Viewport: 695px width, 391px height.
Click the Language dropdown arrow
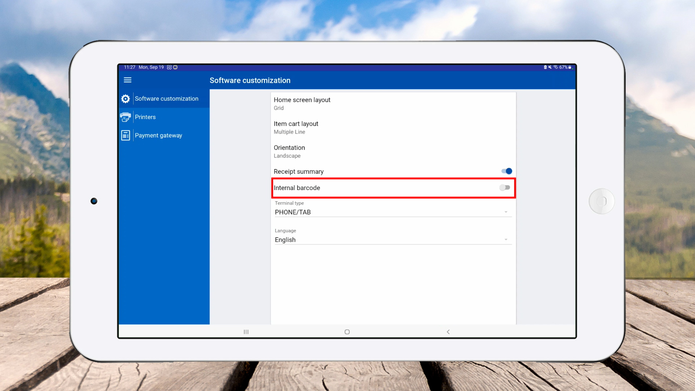pos(506,240)
